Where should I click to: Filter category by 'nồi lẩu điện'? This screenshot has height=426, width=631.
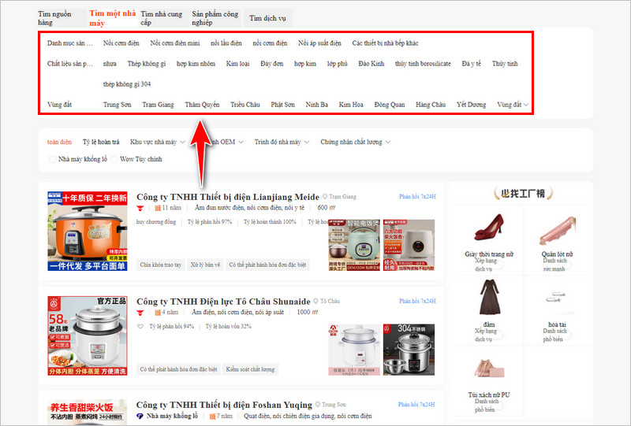226,43
